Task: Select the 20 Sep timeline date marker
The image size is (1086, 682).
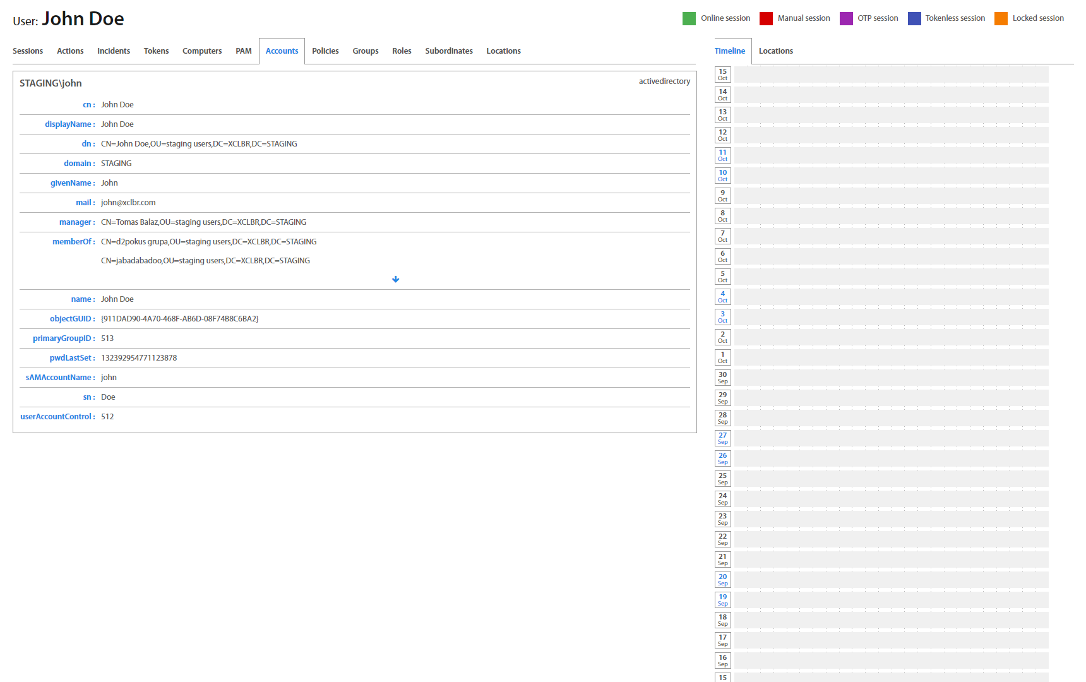Action: pyautogui.click(x=723, y=580)
